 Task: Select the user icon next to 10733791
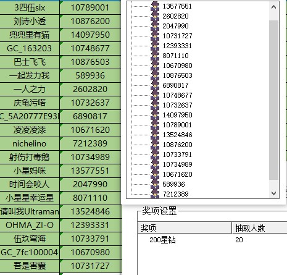[x=155, y=154]
